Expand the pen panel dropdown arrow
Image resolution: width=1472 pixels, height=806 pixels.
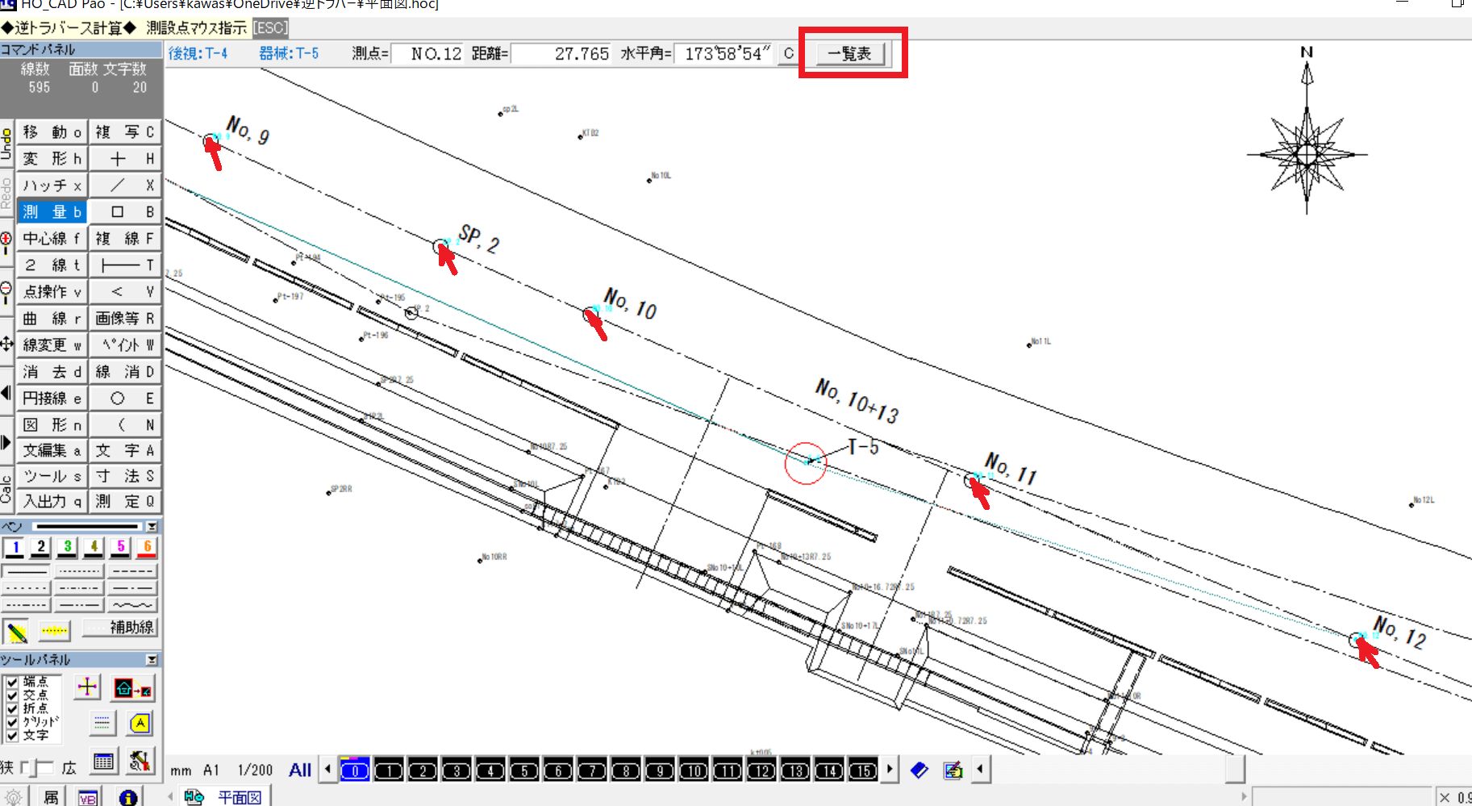click(151, 527)
